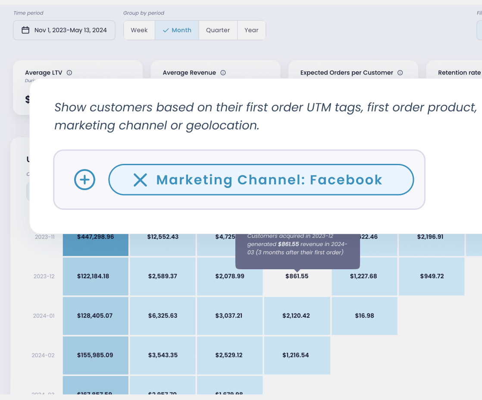Select the Month grouping option
This screenshot has width=482, height=400.
(177, 30)
